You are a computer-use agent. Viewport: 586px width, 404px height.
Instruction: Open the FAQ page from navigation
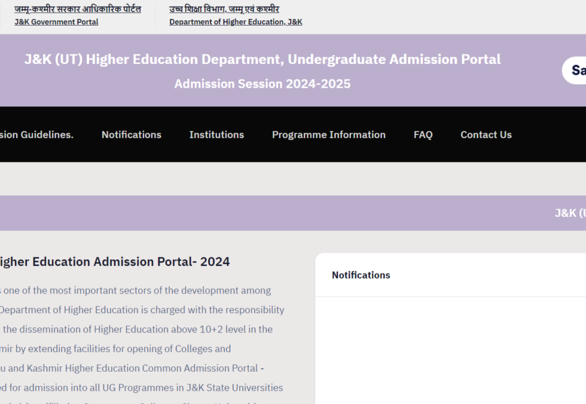[x=423, y=135]
